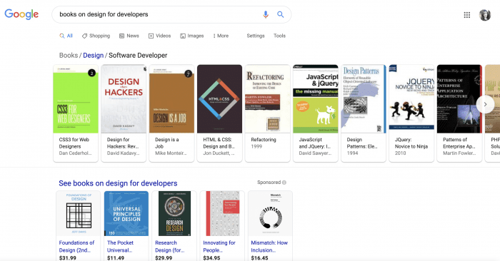Open Mismatch: How Inclusion... link
Screen dimensions: 500x261
click(269, 246)
